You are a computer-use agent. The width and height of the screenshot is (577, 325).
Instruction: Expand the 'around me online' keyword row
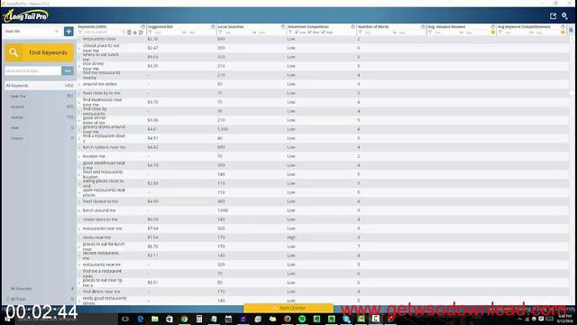79,84
